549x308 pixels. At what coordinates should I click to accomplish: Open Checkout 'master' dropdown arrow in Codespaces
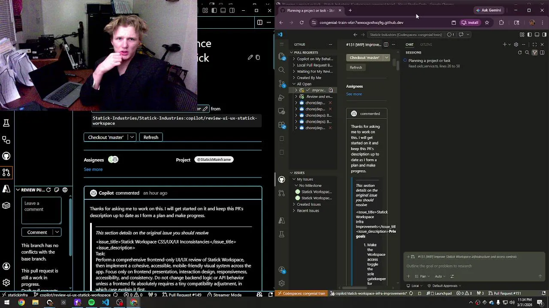tap(386, 58)
